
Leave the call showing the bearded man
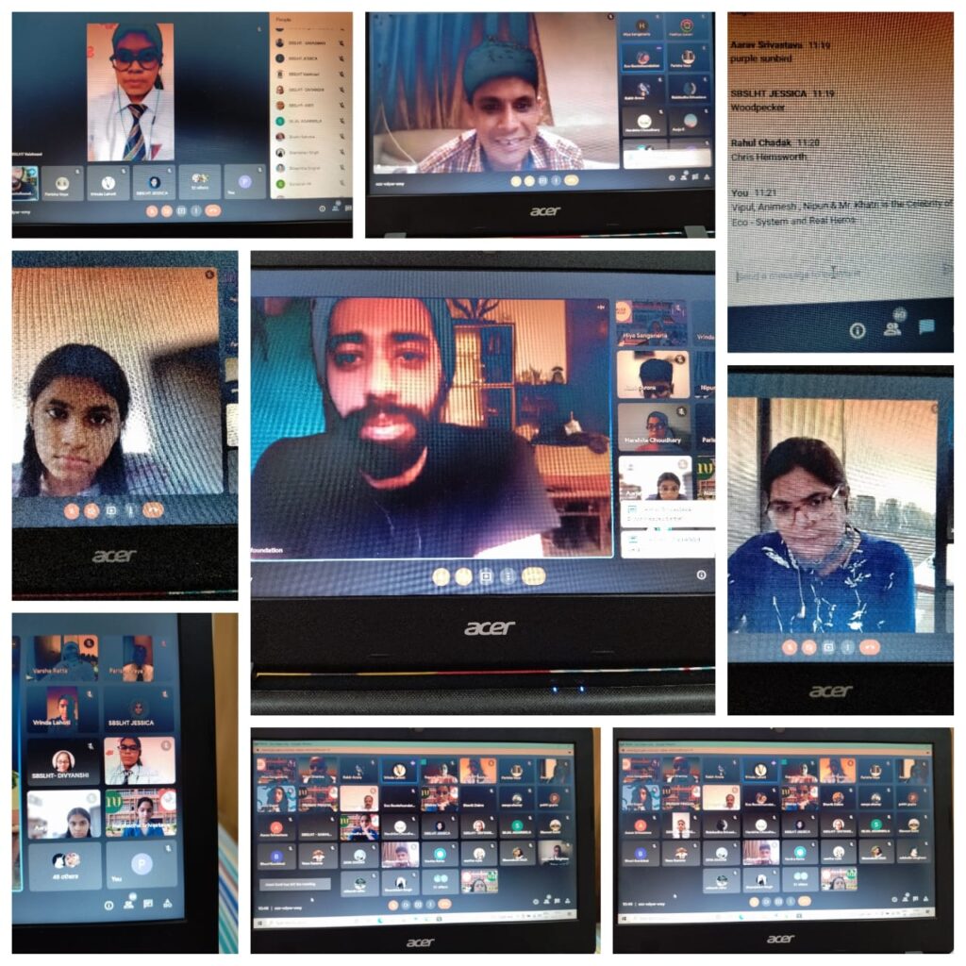(x=534, y=576)
